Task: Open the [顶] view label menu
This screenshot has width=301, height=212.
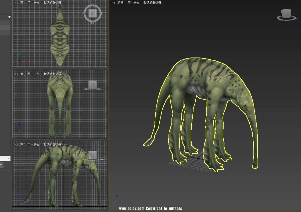Action: [22, 3]
